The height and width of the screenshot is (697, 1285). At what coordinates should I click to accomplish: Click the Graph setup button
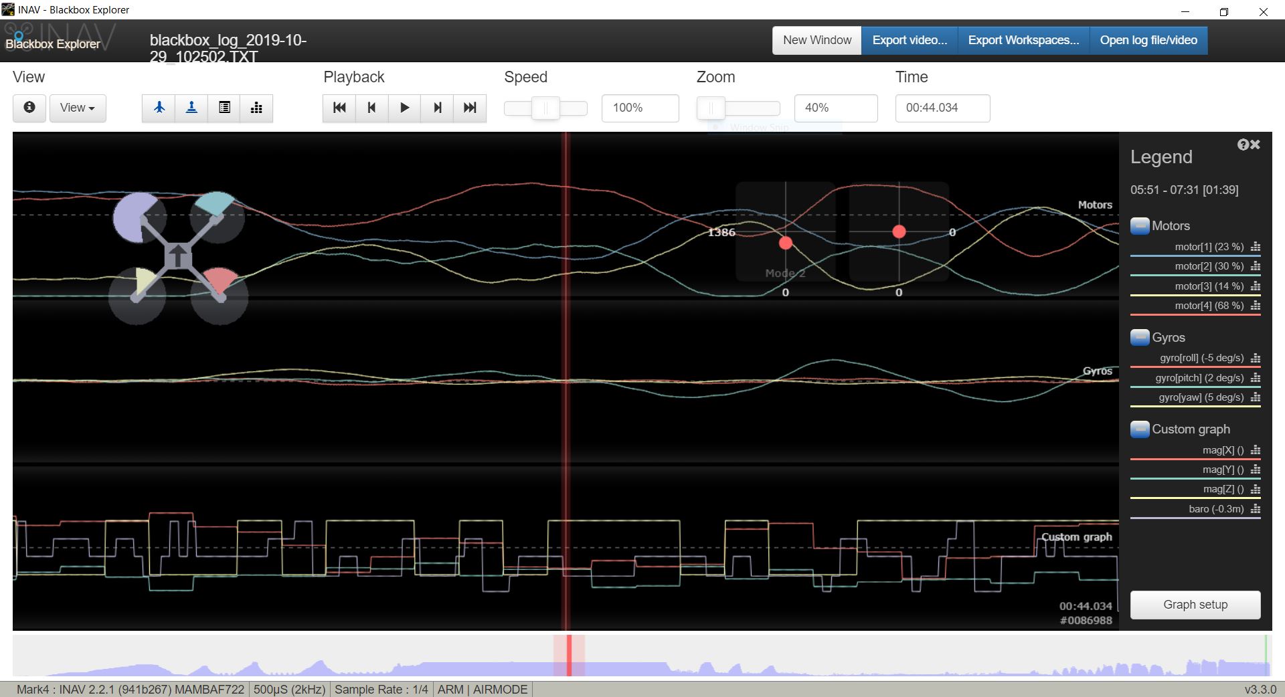[x=1195, y=605]
